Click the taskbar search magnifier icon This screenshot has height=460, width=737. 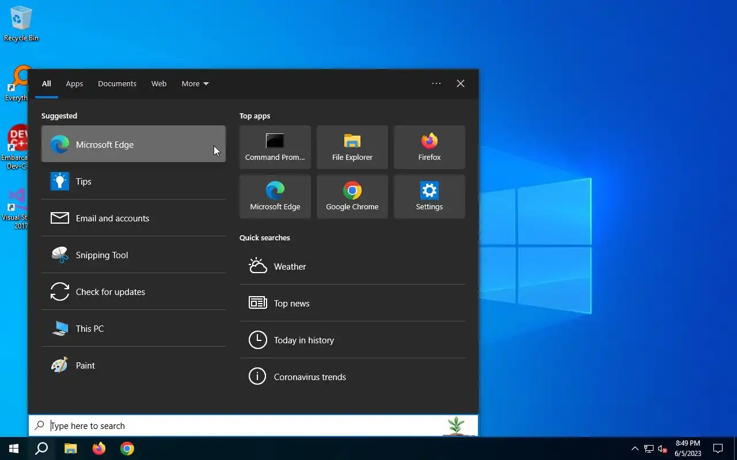coord(41,448)
